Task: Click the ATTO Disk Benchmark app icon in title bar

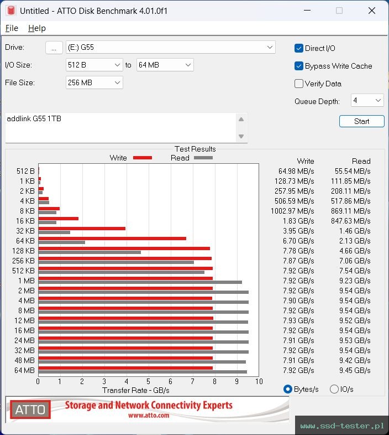Action: coord(11,11)
